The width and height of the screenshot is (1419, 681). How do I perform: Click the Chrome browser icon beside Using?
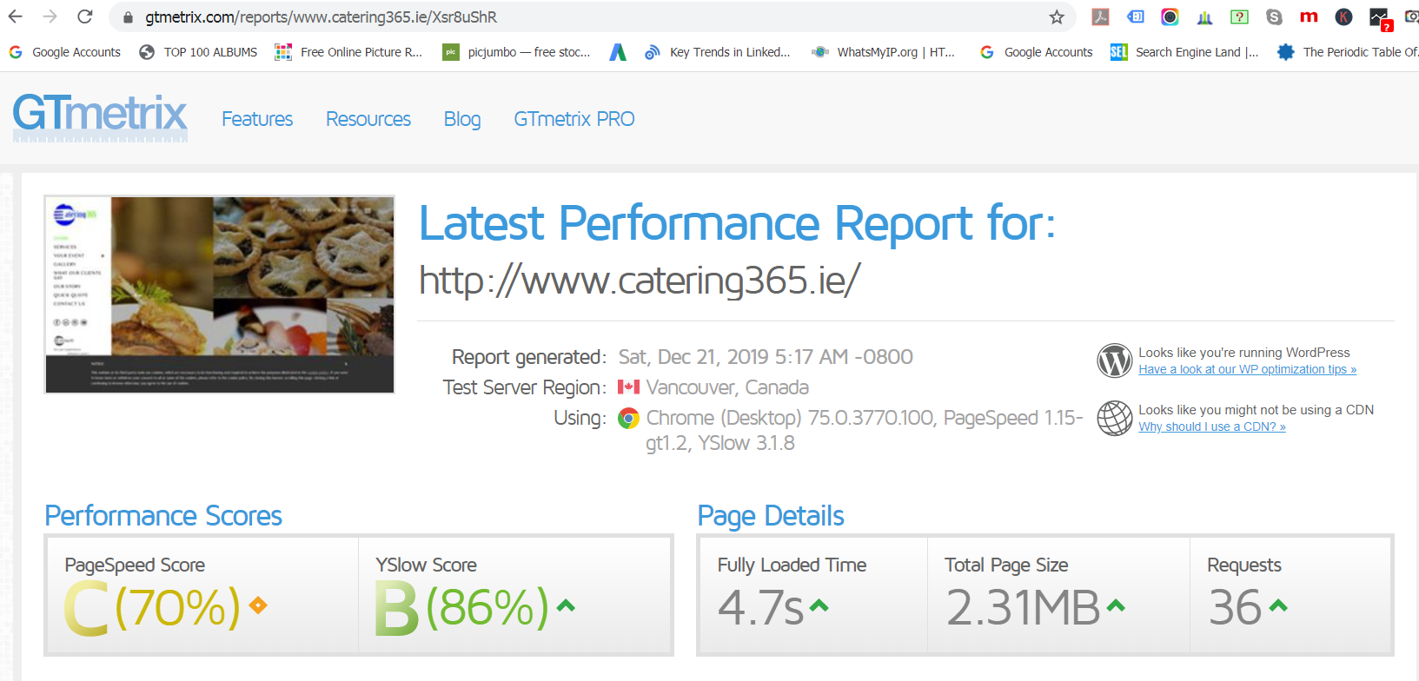628,419
